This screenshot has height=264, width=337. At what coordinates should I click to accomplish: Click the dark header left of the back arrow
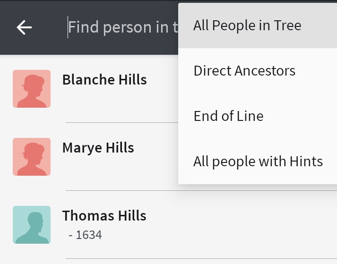7,28
